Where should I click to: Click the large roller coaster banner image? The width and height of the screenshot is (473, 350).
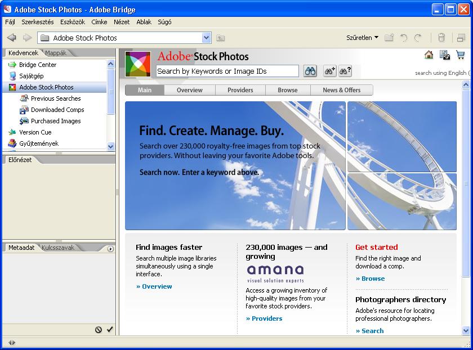[235, 165]
